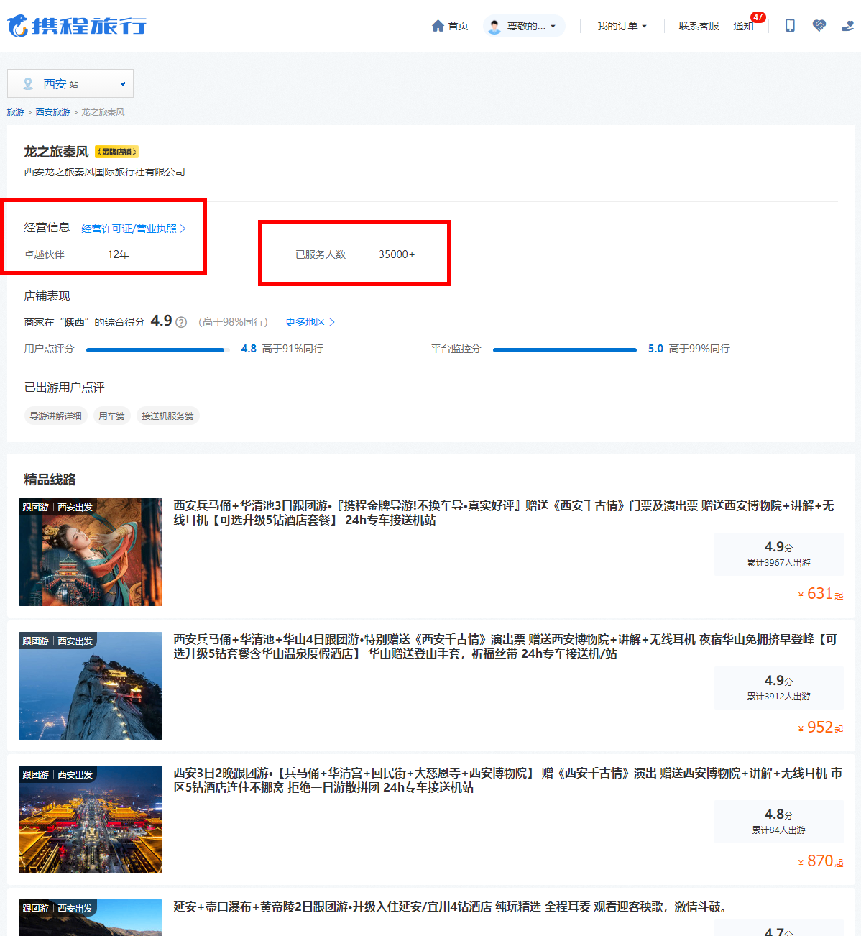Open the mobile phone app icon
Viewport: 861px width, 936px height.
click(790, 26)
